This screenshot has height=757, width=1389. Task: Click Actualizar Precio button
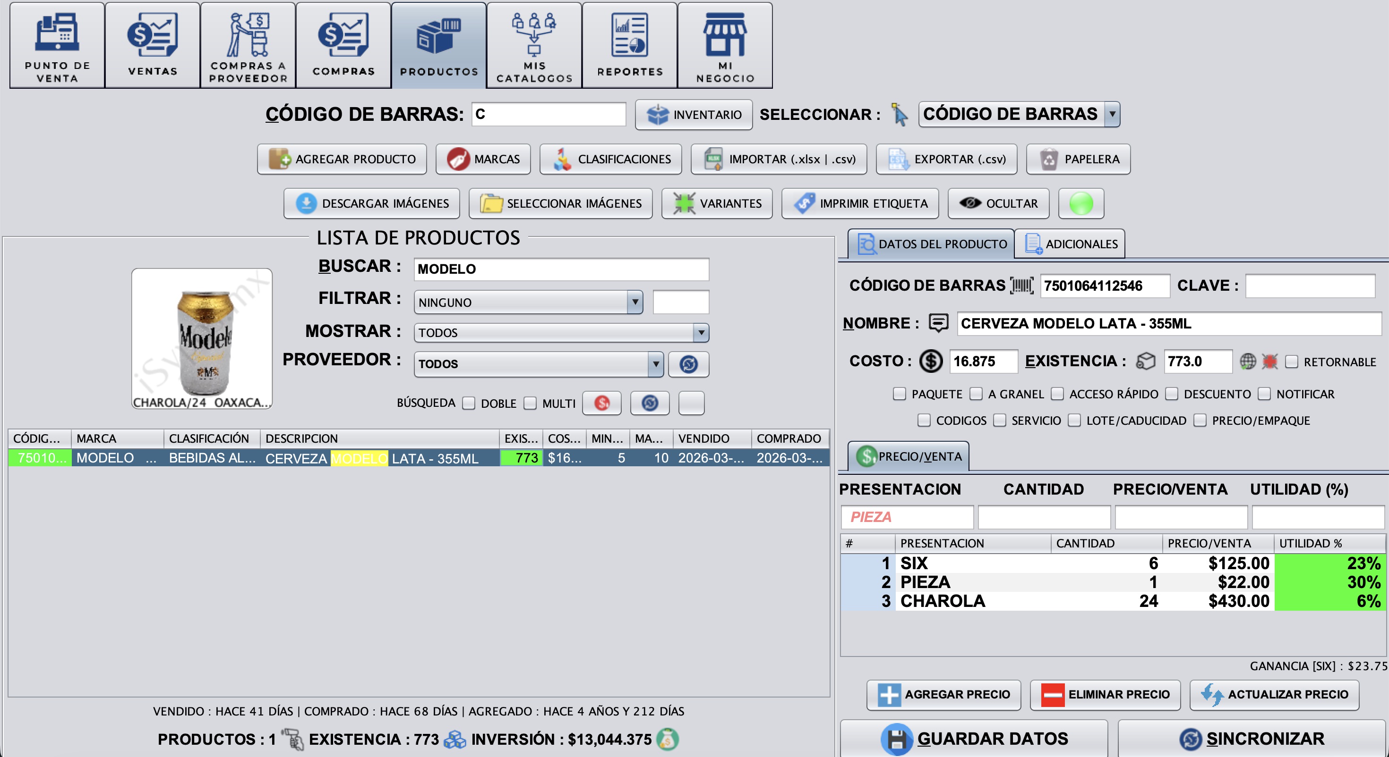1274,695
